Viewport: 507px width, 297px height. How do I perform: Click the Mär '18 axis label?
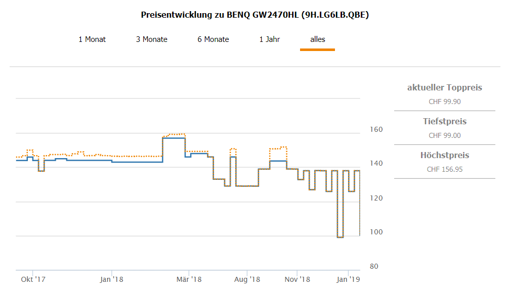(x=189, y=279)
